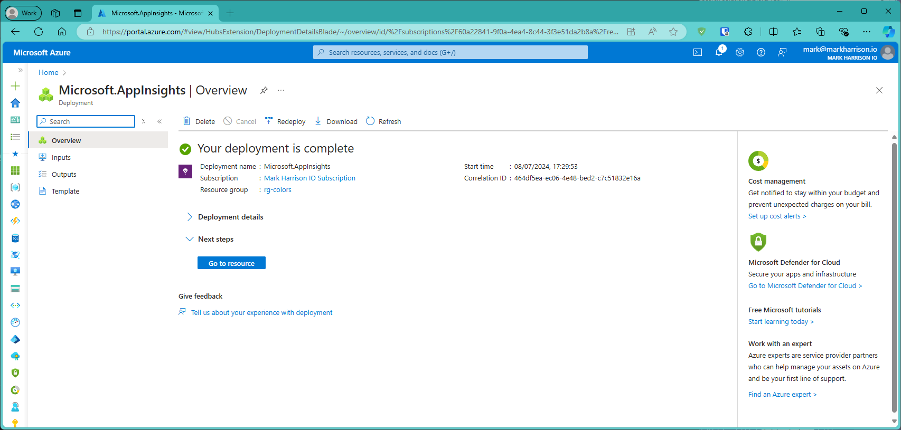The height and width of the screenshot is (430, 901).
Task: Collapse the resource menu with double chevron
Action: point(159,121)
